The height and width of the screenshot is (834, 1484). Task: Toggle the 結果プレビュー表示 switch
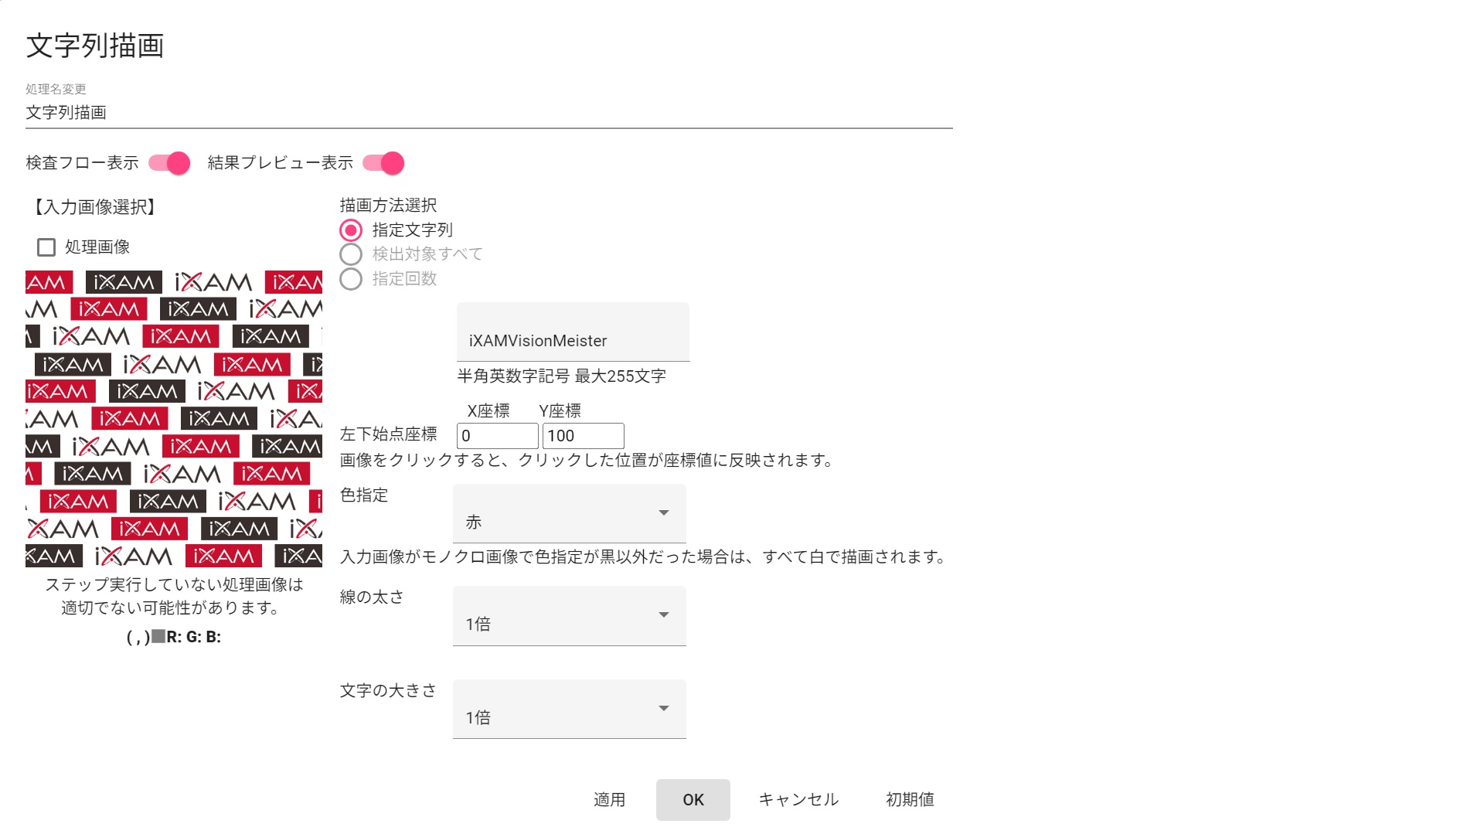pos(383,163)
